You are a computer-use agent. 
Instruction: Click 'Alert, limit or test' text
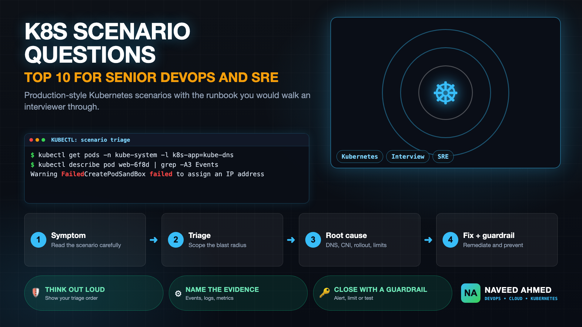[353, 298]
